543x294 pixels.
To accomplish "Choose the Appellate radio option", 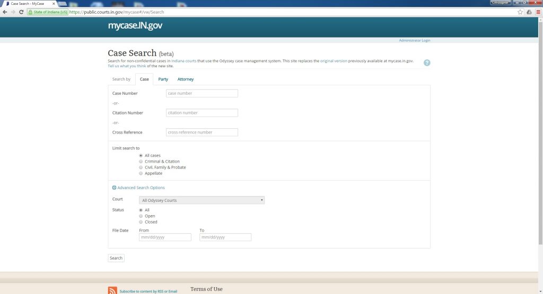I will click(x=141, y=173).
